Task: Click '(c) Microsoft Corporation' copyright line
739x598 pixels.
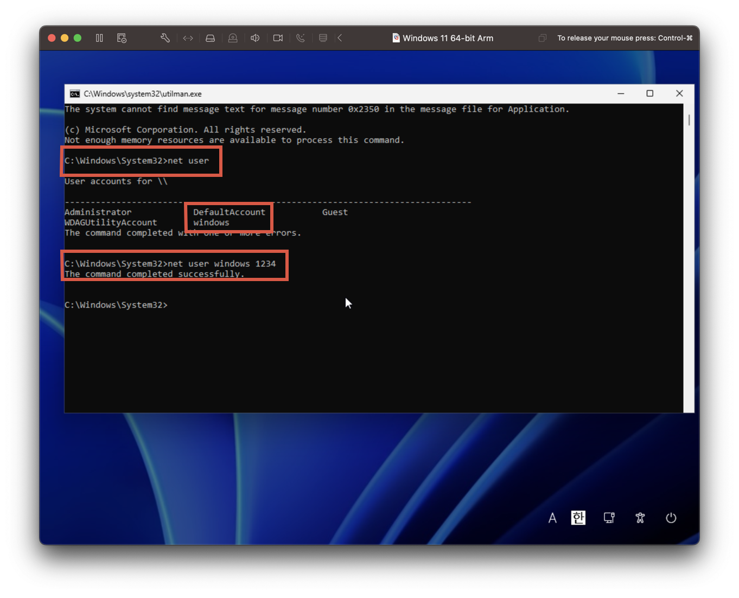Action: (x=186, y=130)
